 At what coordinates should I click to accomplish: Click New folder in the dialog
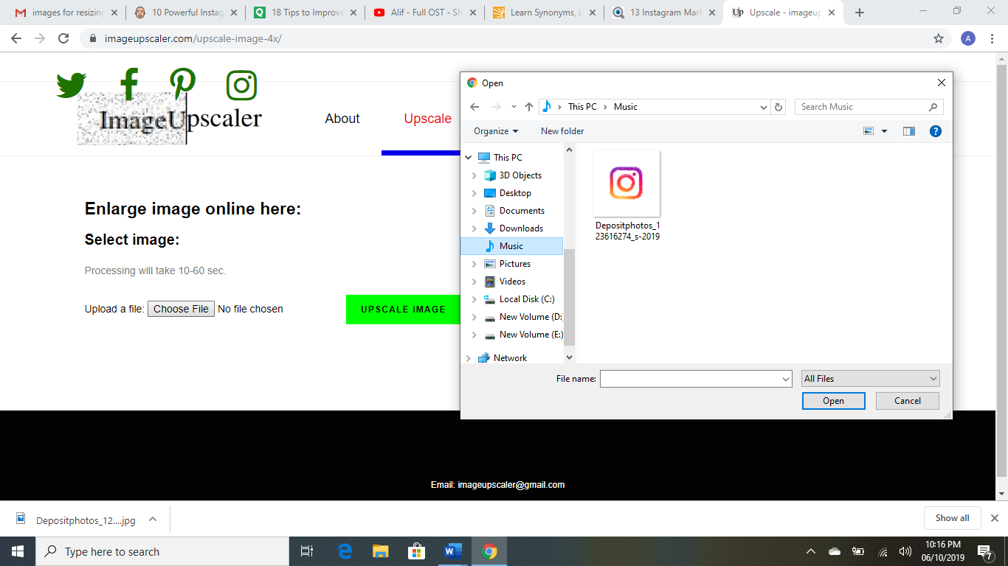pyautogui.click(x=562, y=131)
